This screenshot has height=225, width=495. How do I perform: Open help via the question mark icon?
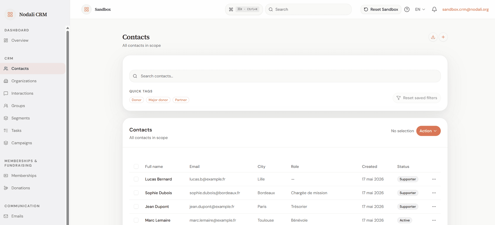407,9
